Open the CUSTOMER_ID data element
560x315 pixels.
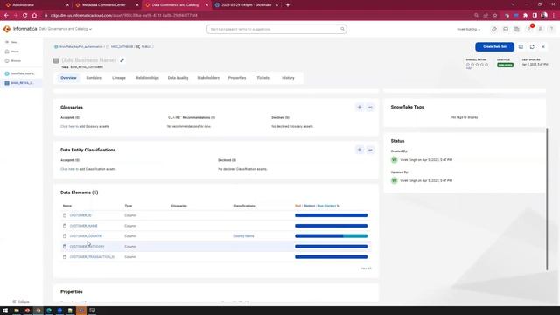point(80,215)
